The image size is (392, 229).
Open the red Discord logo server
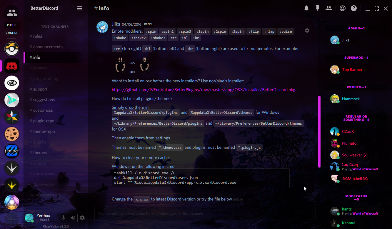coord(11,66)
